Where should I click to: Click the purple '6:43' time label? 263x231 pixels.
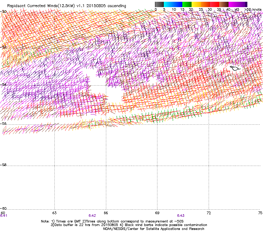click(181, 216)
